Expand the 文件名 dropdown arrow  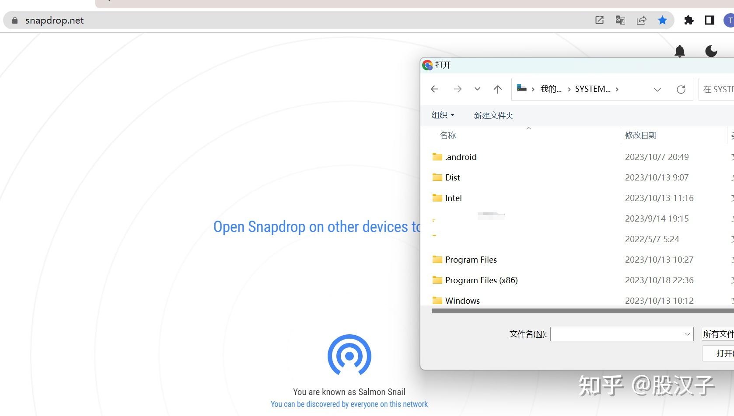pos(688,334)
